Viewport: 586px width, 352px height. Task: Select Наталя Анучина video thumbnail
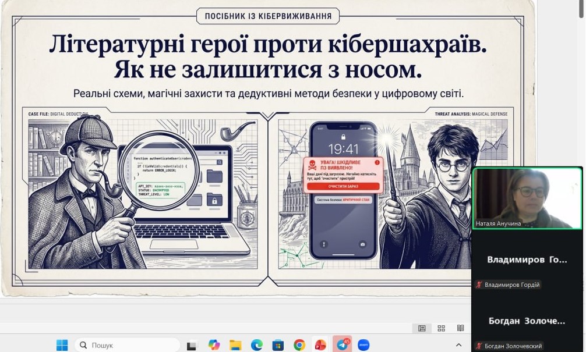(527, 198)
